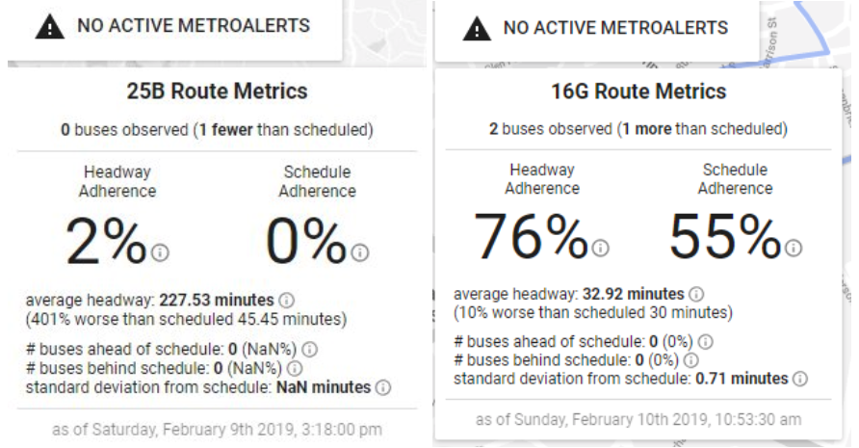Open left NO ACTIVE METROALERTS banner
The image size is (859, 448).
(x=174, y=30)
